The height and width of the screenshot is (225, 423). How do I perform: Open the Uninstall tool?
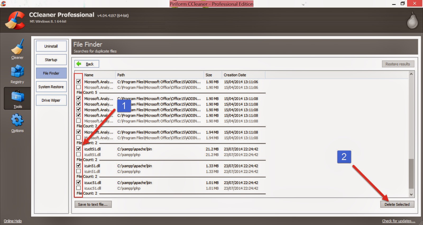point(51,46)
